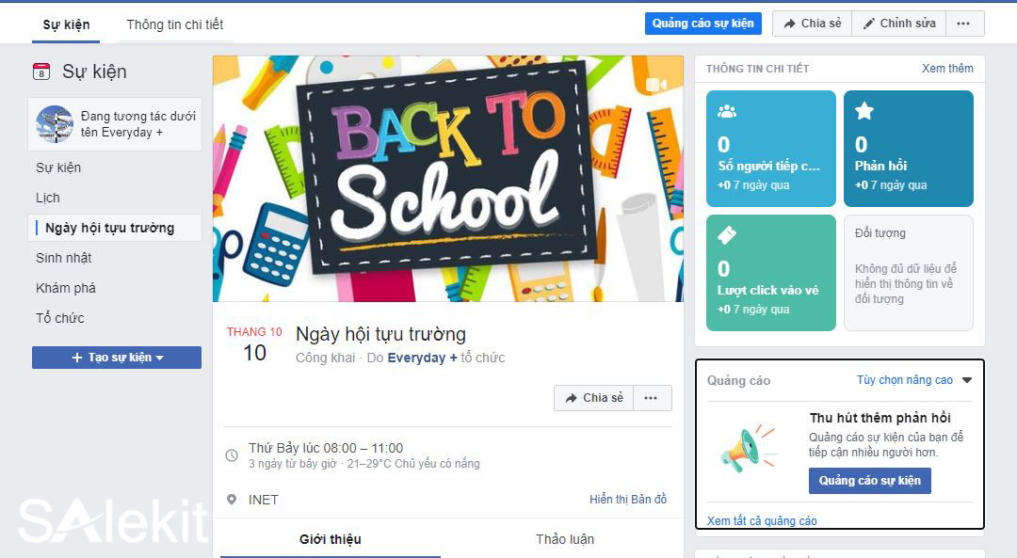
Task: Click the Chỉnh sửa pencil button
Action: point(899,24)
